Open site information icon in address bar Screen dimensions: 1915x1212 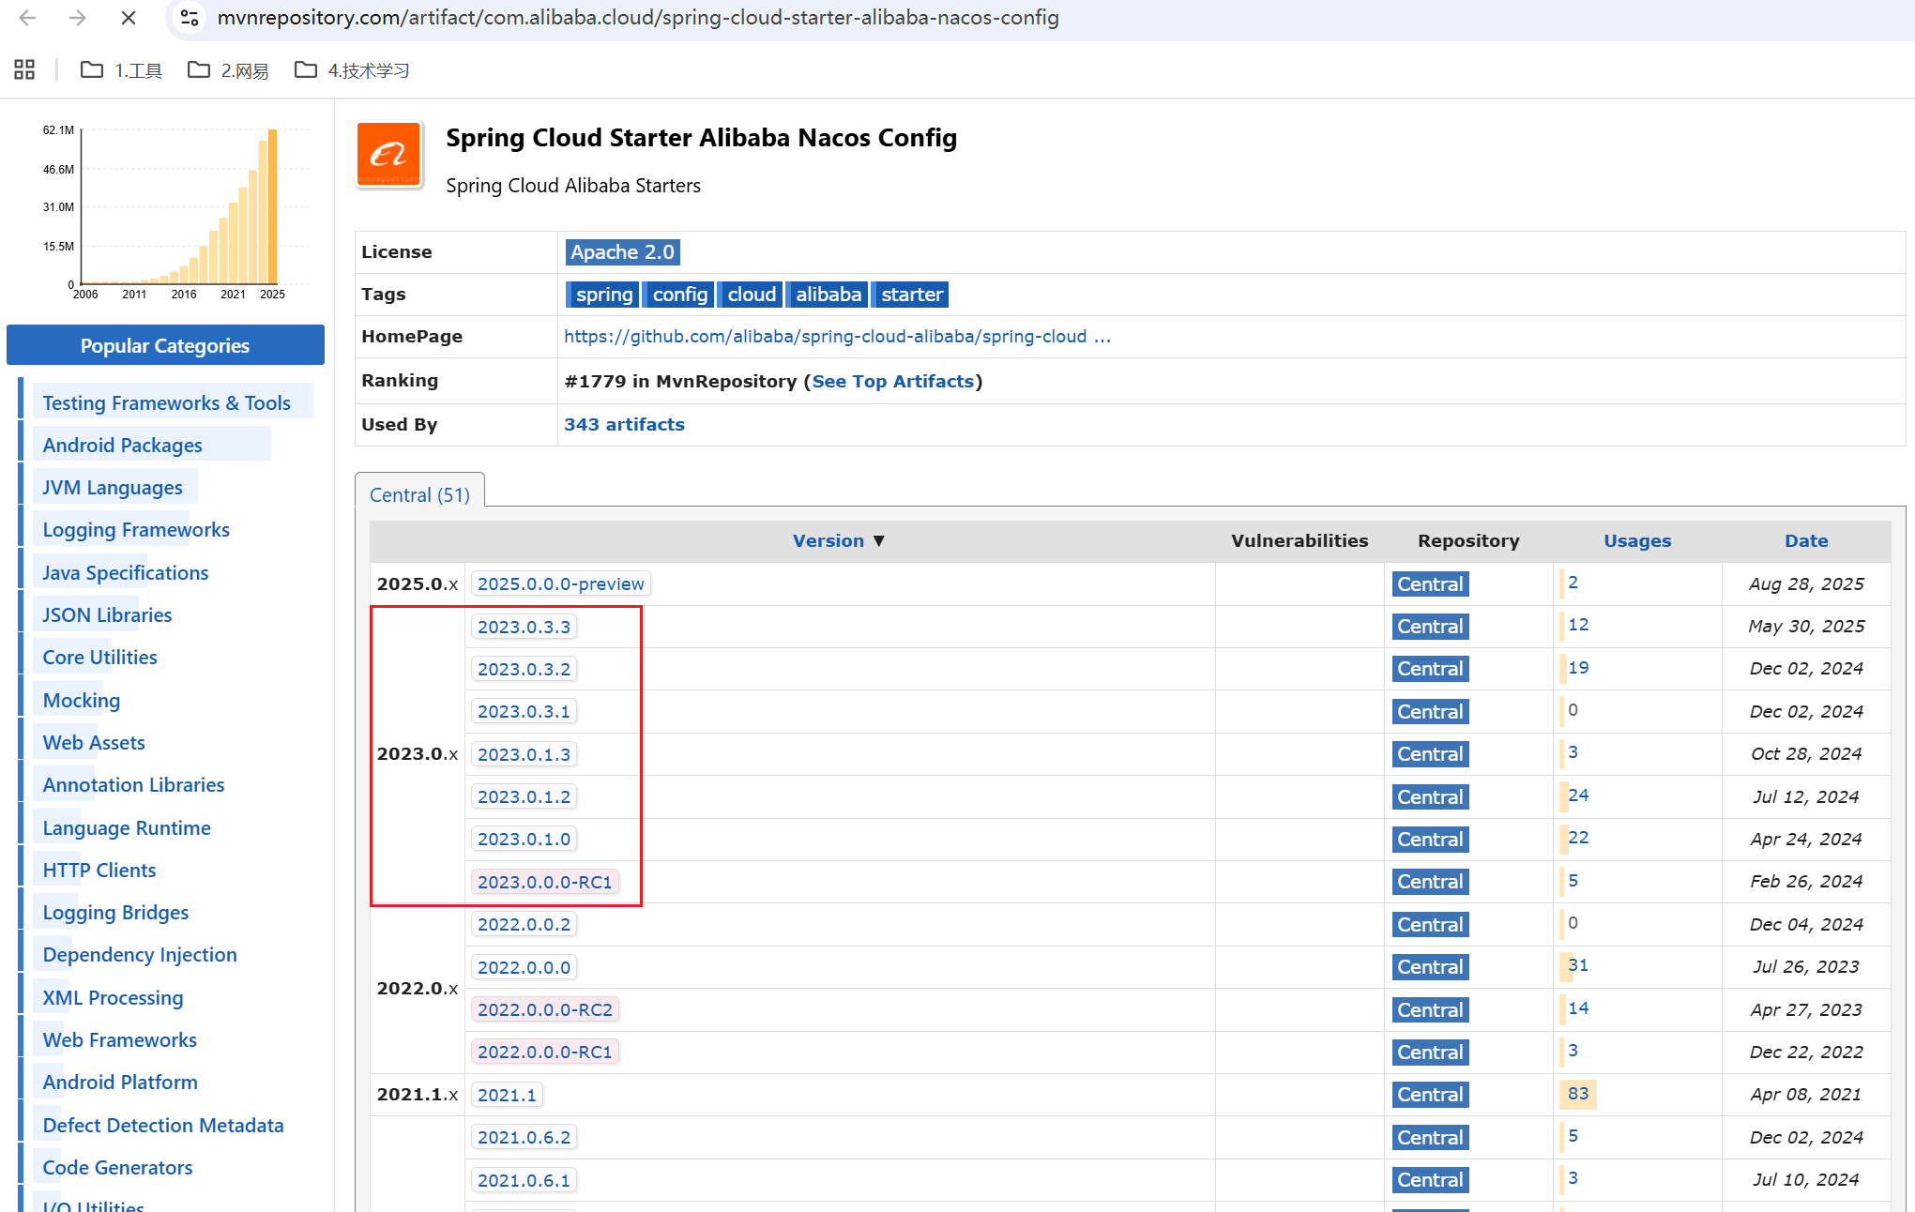pos(190,18)
